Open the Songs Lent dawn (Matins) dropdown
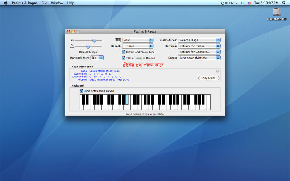The height and width of the screenshot is (181, 290). pyautogui.click(x=199, y=58)
